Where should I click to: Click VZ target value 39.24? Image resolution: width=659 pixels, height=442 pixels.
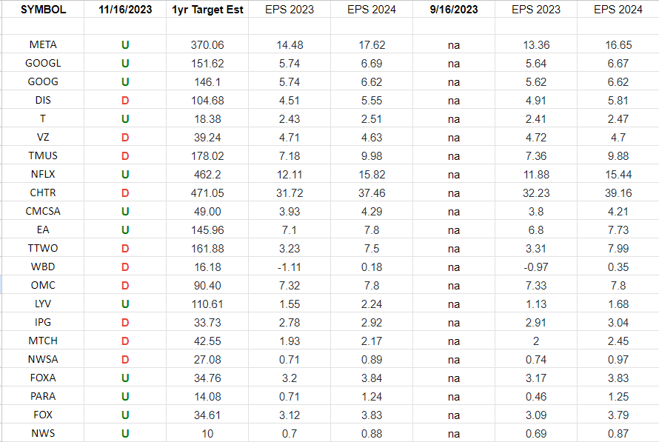pyautogui.click(x=207, y=138)
